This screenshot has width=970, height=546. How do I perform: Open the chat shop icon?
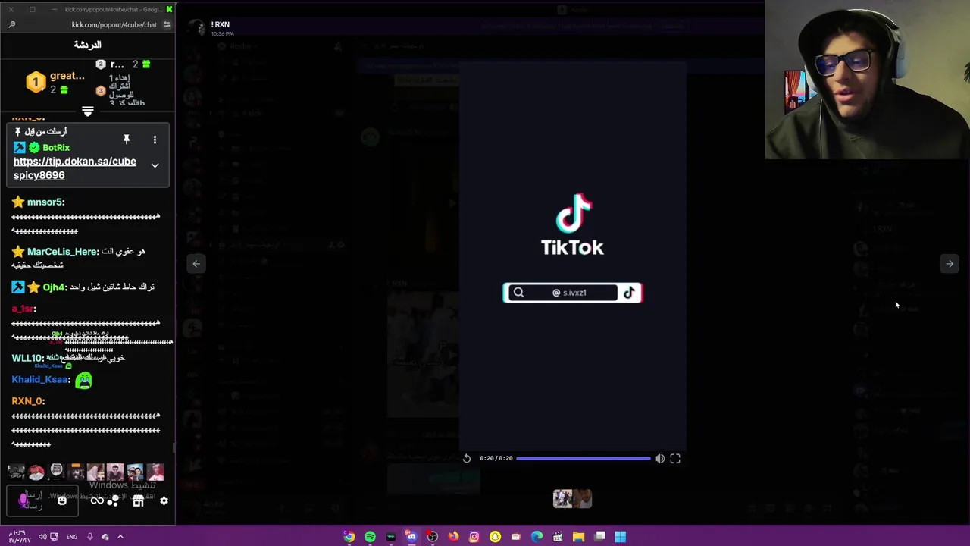pos(138,500)
